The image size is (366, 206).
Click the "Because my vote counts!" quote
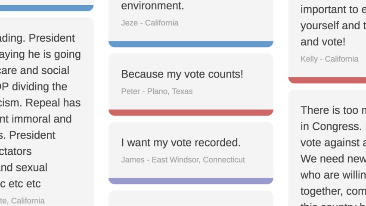[182, 74]
